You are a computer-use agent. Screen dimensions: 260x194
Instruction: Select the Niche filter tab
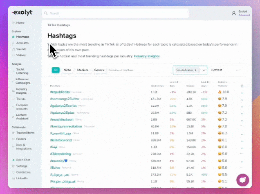[x=67, y=70]
